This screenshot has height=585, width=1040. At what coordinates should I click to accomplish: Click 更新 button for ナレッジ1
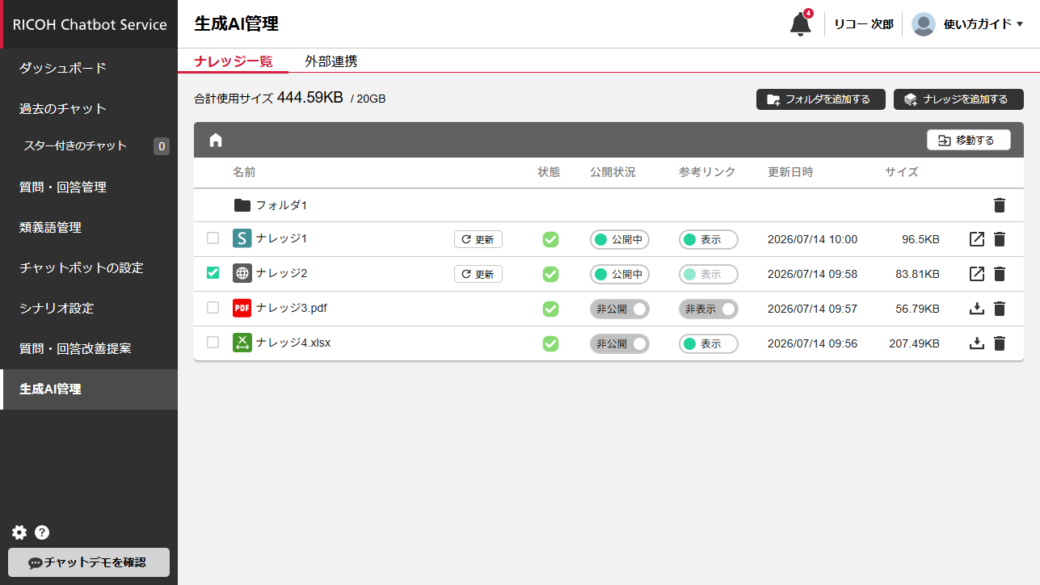(x=478, y=239)
